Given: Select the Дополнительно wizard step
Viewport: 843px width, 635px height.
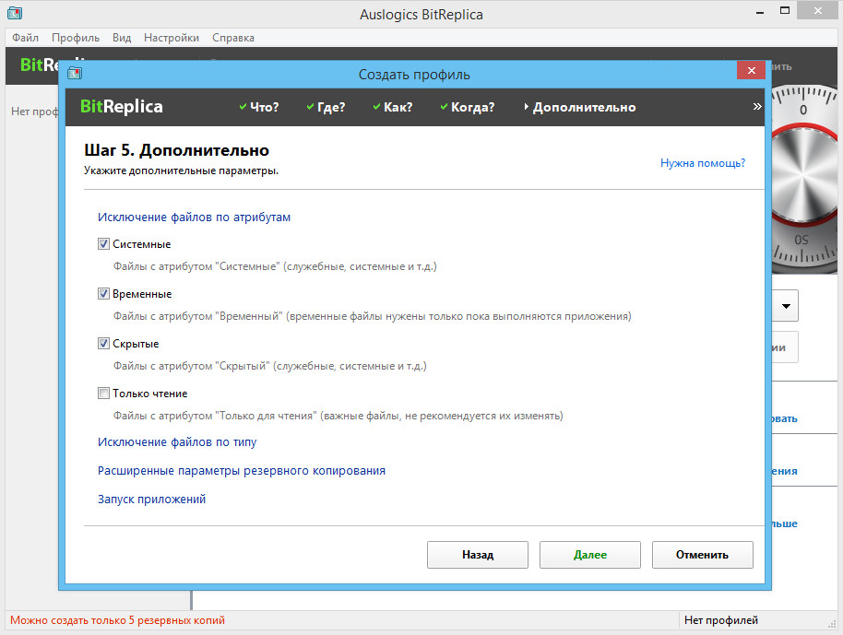Looking at the screenshot, I should pyautogui.click(x=579, y=108).
